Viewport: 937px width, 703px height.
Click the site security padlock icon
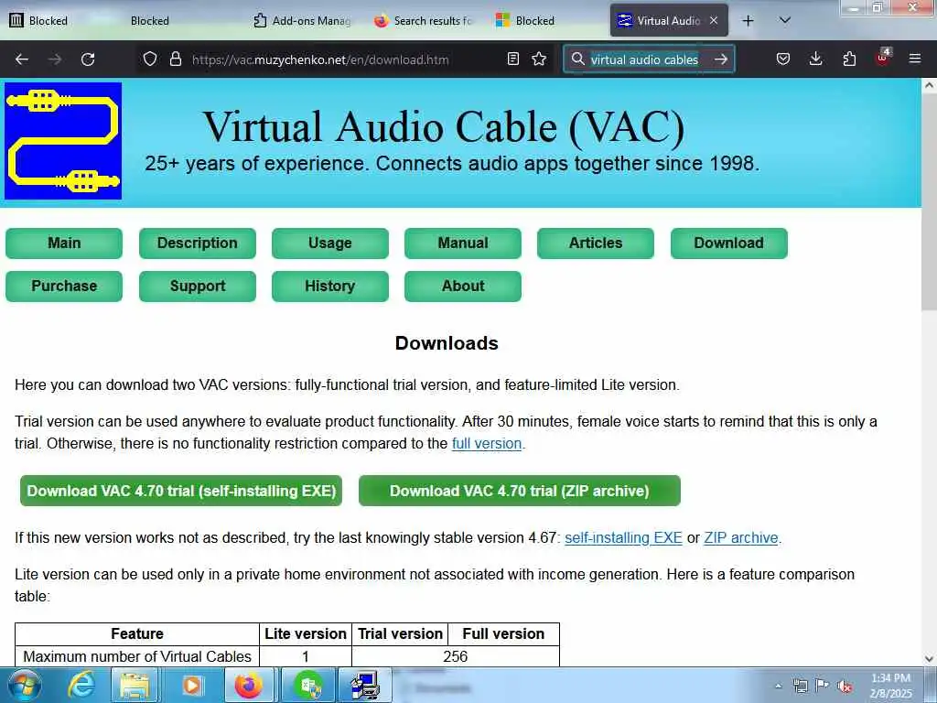pos(175,59)
